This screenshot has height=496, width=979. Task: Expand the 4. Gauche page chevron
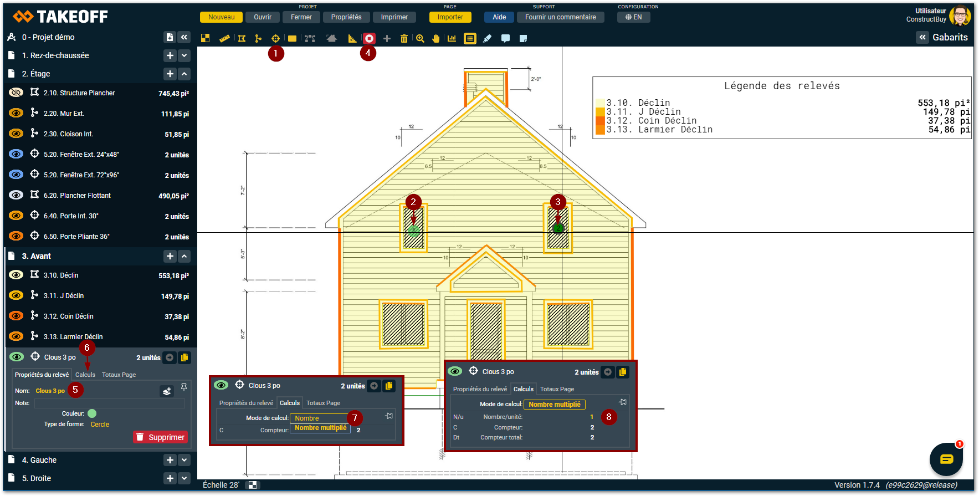[x=184, y=460]
